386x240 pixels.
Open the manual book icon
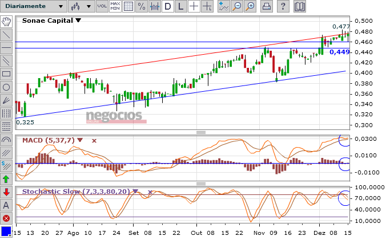(x=300, y=6)
